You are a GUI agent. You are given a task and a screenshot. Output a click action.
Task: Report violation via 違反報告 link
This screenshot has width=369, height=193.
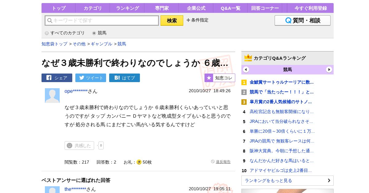point(223,162)
